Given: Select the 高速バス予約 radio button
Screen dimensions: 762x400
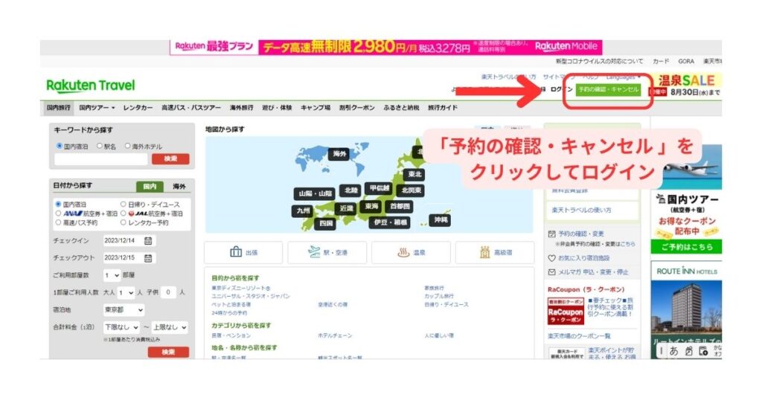Looking at the screenshot, I should point(58,222).
